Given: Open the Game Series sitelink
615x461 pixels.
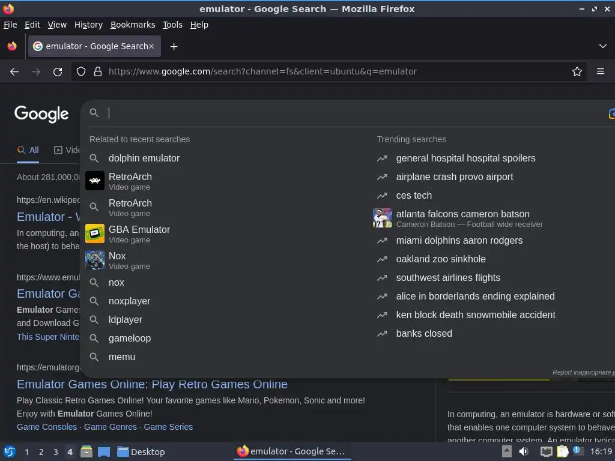Looking at the screenshot, I should (168, 427).
